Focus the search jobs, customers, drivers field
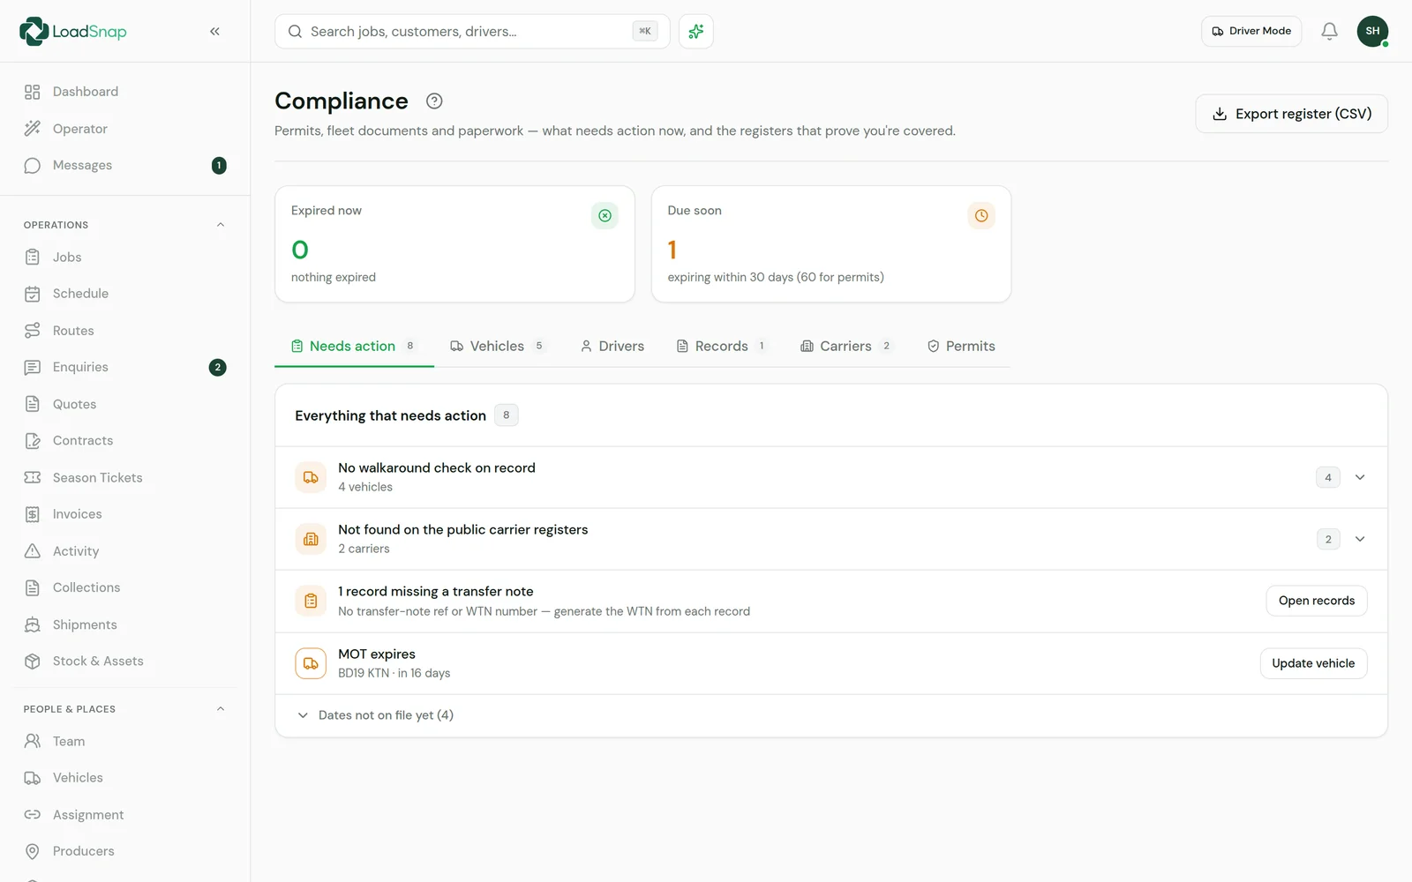Screen dimensions: 1412x882 [x=472, y=31]
